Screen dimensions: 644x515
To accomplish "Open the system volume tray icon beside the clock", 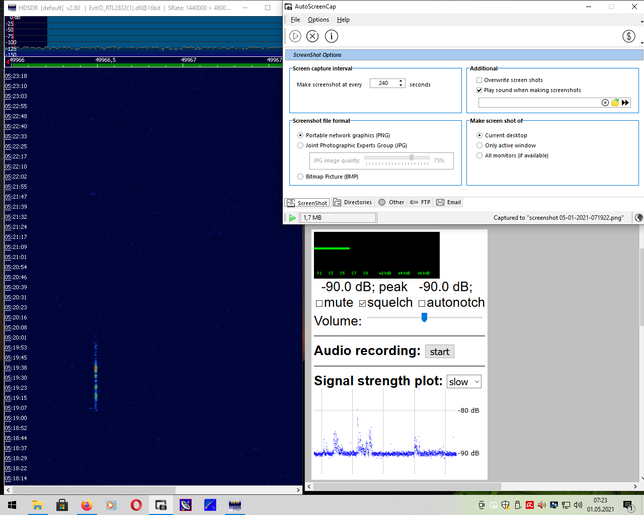I will coord(578,505).
